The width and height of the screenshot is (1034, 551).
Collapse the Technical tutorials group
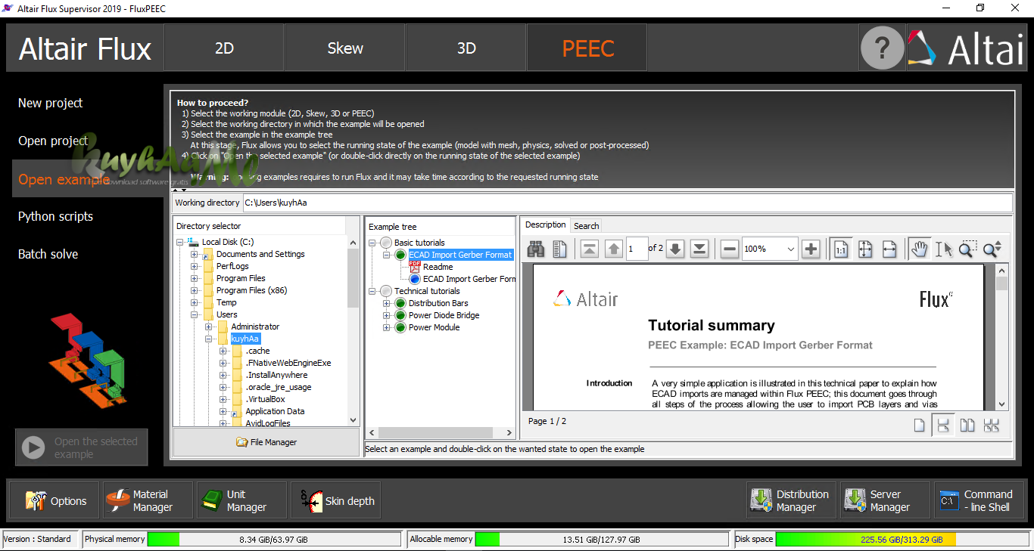pyautogui.click(x=372, y=291)
